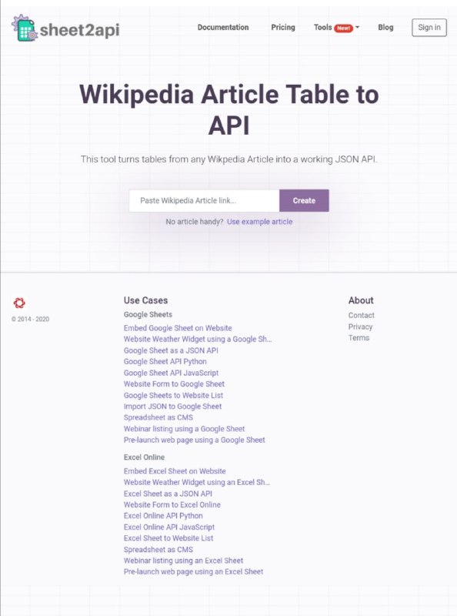Click the Sign in button
Viewport: 457px width, 616px height.
(x=429, y=28)
